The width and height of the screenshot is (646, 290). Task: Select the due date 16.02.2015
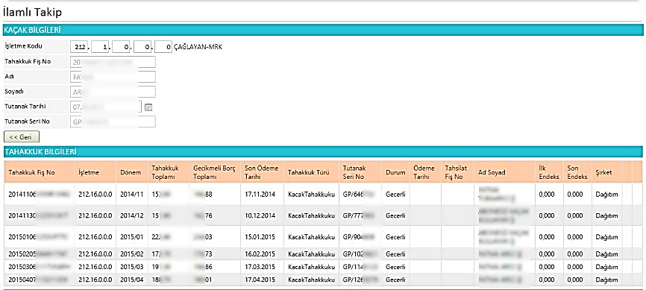coord(260,254)
